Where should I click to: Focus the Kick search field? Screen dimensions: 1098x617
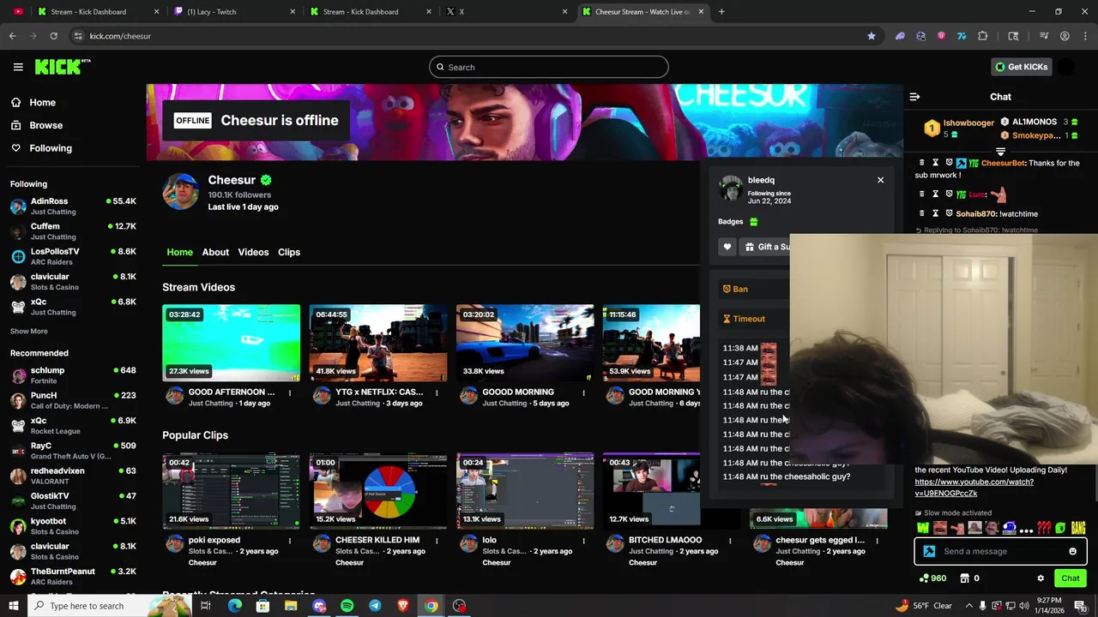(549, 67)
